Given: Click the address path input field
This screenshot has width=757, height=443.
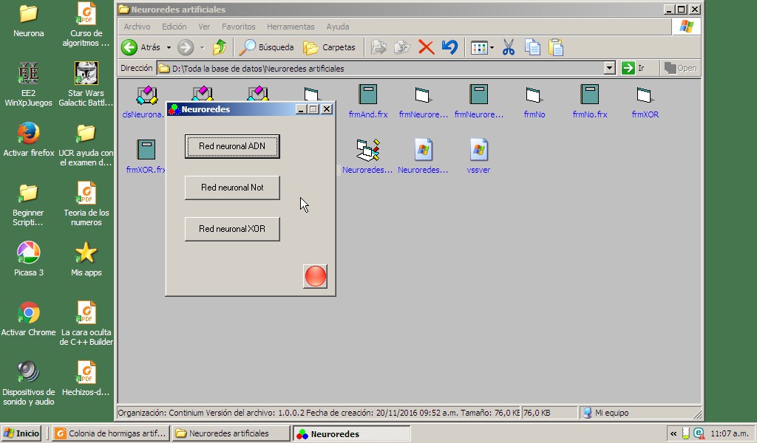Looking at the screenshot, I should pos(384,68).
